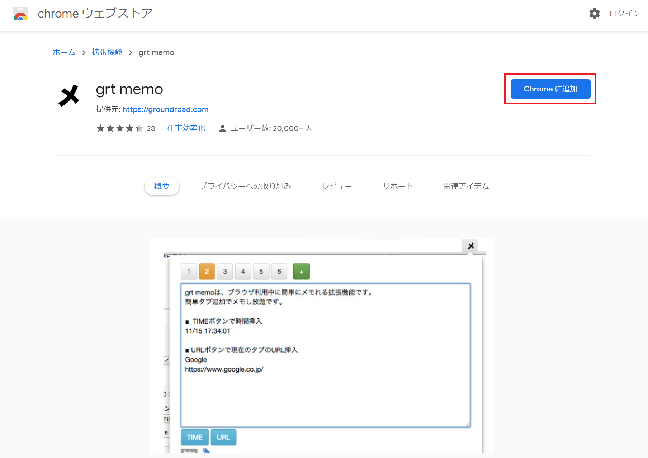The height and width of the screenshot is (458, 648).
Task: Click the star rating icons
Action: pyautogui.click(x=119, y=128)
